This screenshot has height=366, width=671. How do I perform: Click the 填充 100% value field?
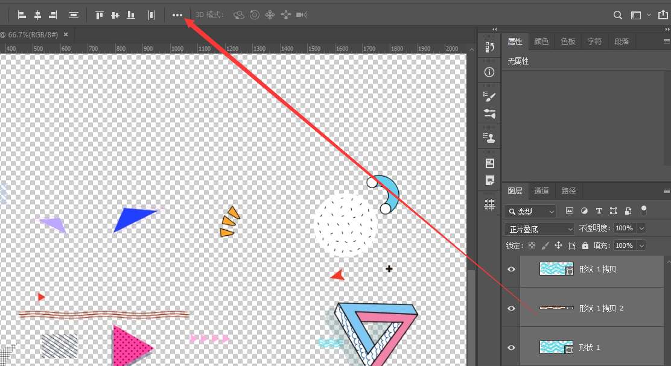point(625,246)
